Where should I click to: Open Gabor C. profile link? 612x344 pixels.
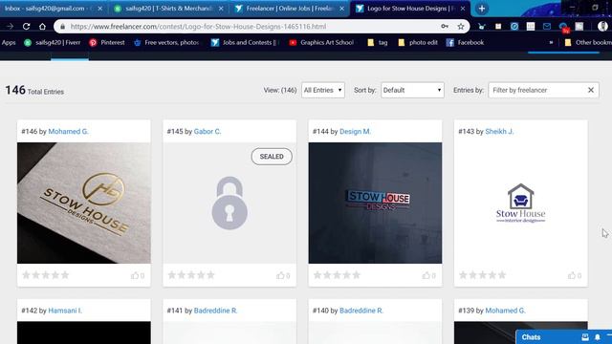point(208,132)
